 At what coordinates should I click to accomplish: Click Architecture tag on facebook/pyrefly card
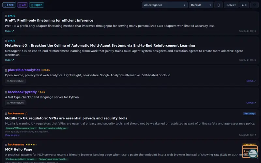[x=15, y=103]
